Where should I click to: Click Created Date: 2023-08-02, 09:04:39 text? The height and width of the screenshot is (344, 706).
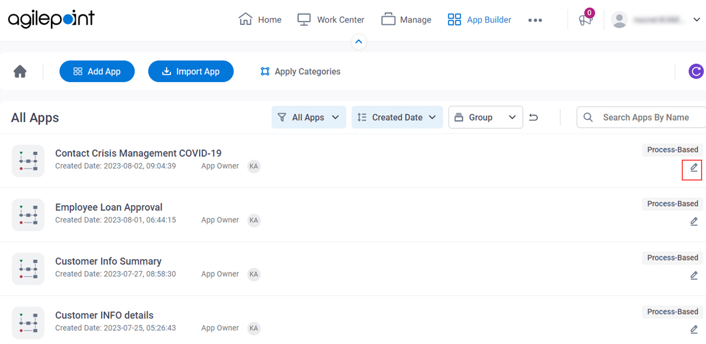point(115,166)
